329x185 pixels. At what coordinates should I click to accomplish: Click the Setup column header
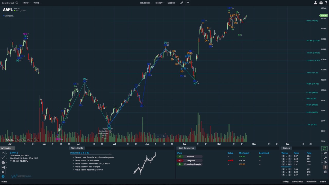230,153
